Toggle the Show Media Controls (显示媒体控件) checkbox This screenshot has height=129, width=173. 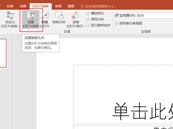(x=88, y=25)
